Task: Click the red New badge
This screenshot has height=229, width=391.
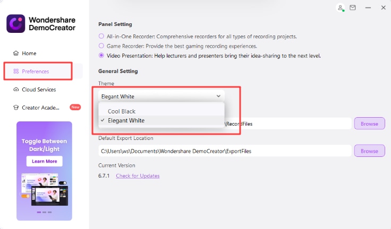Action: pos(75,107)
